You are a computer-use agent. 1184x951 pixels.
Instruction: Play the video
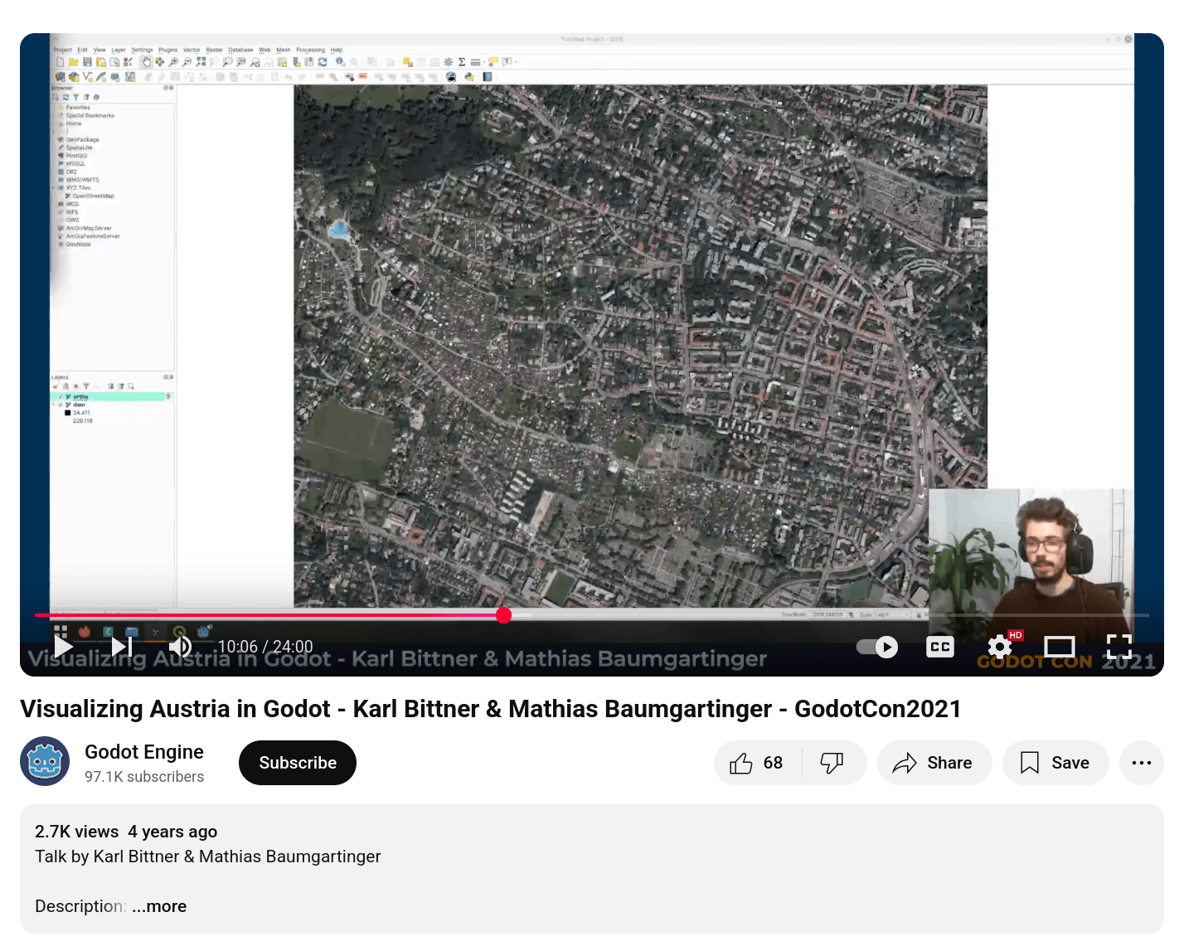pyautogui.click(x=64, y=646)
